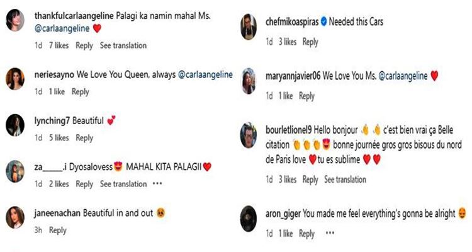Open bourletlionel9's avatar
Screen dimensions: 472x252
[249, 135]
